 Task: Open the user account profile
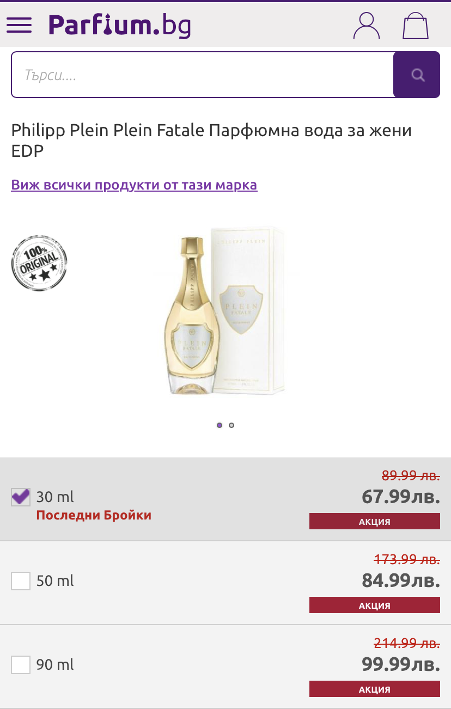point(367,26)
